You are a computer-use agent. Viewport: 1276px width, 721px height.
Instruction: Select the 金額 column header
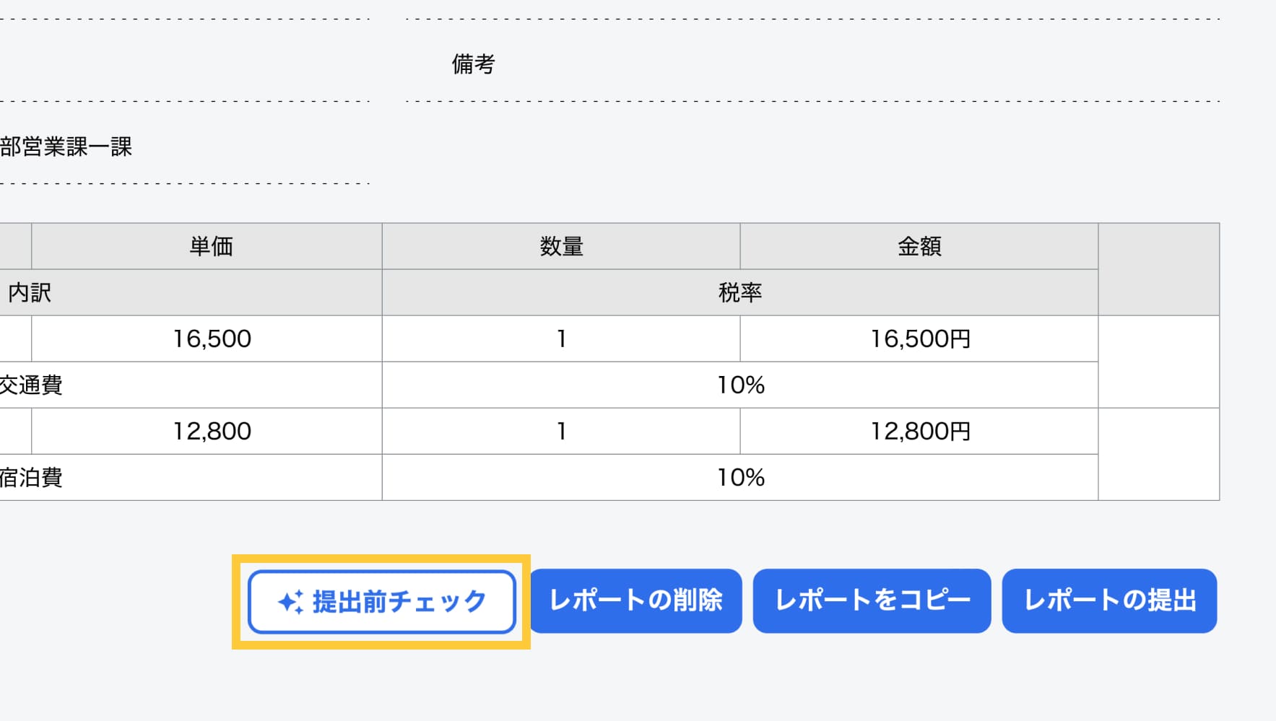919,246
